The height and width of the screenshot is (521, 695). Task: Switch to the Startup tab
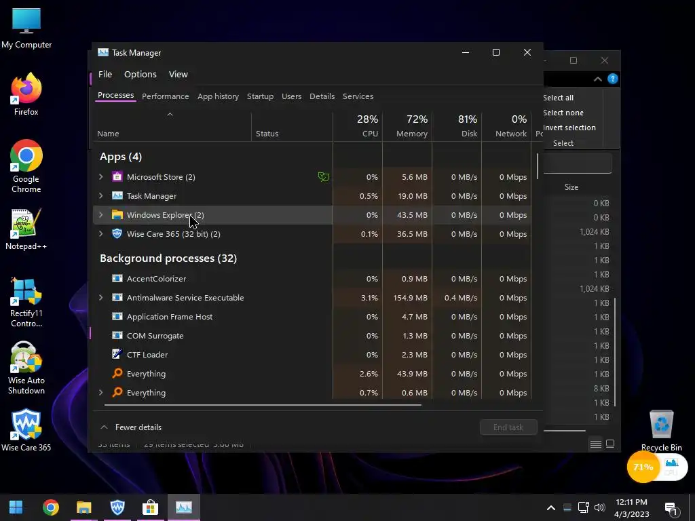pyautogui.click(x=260, y=96)
